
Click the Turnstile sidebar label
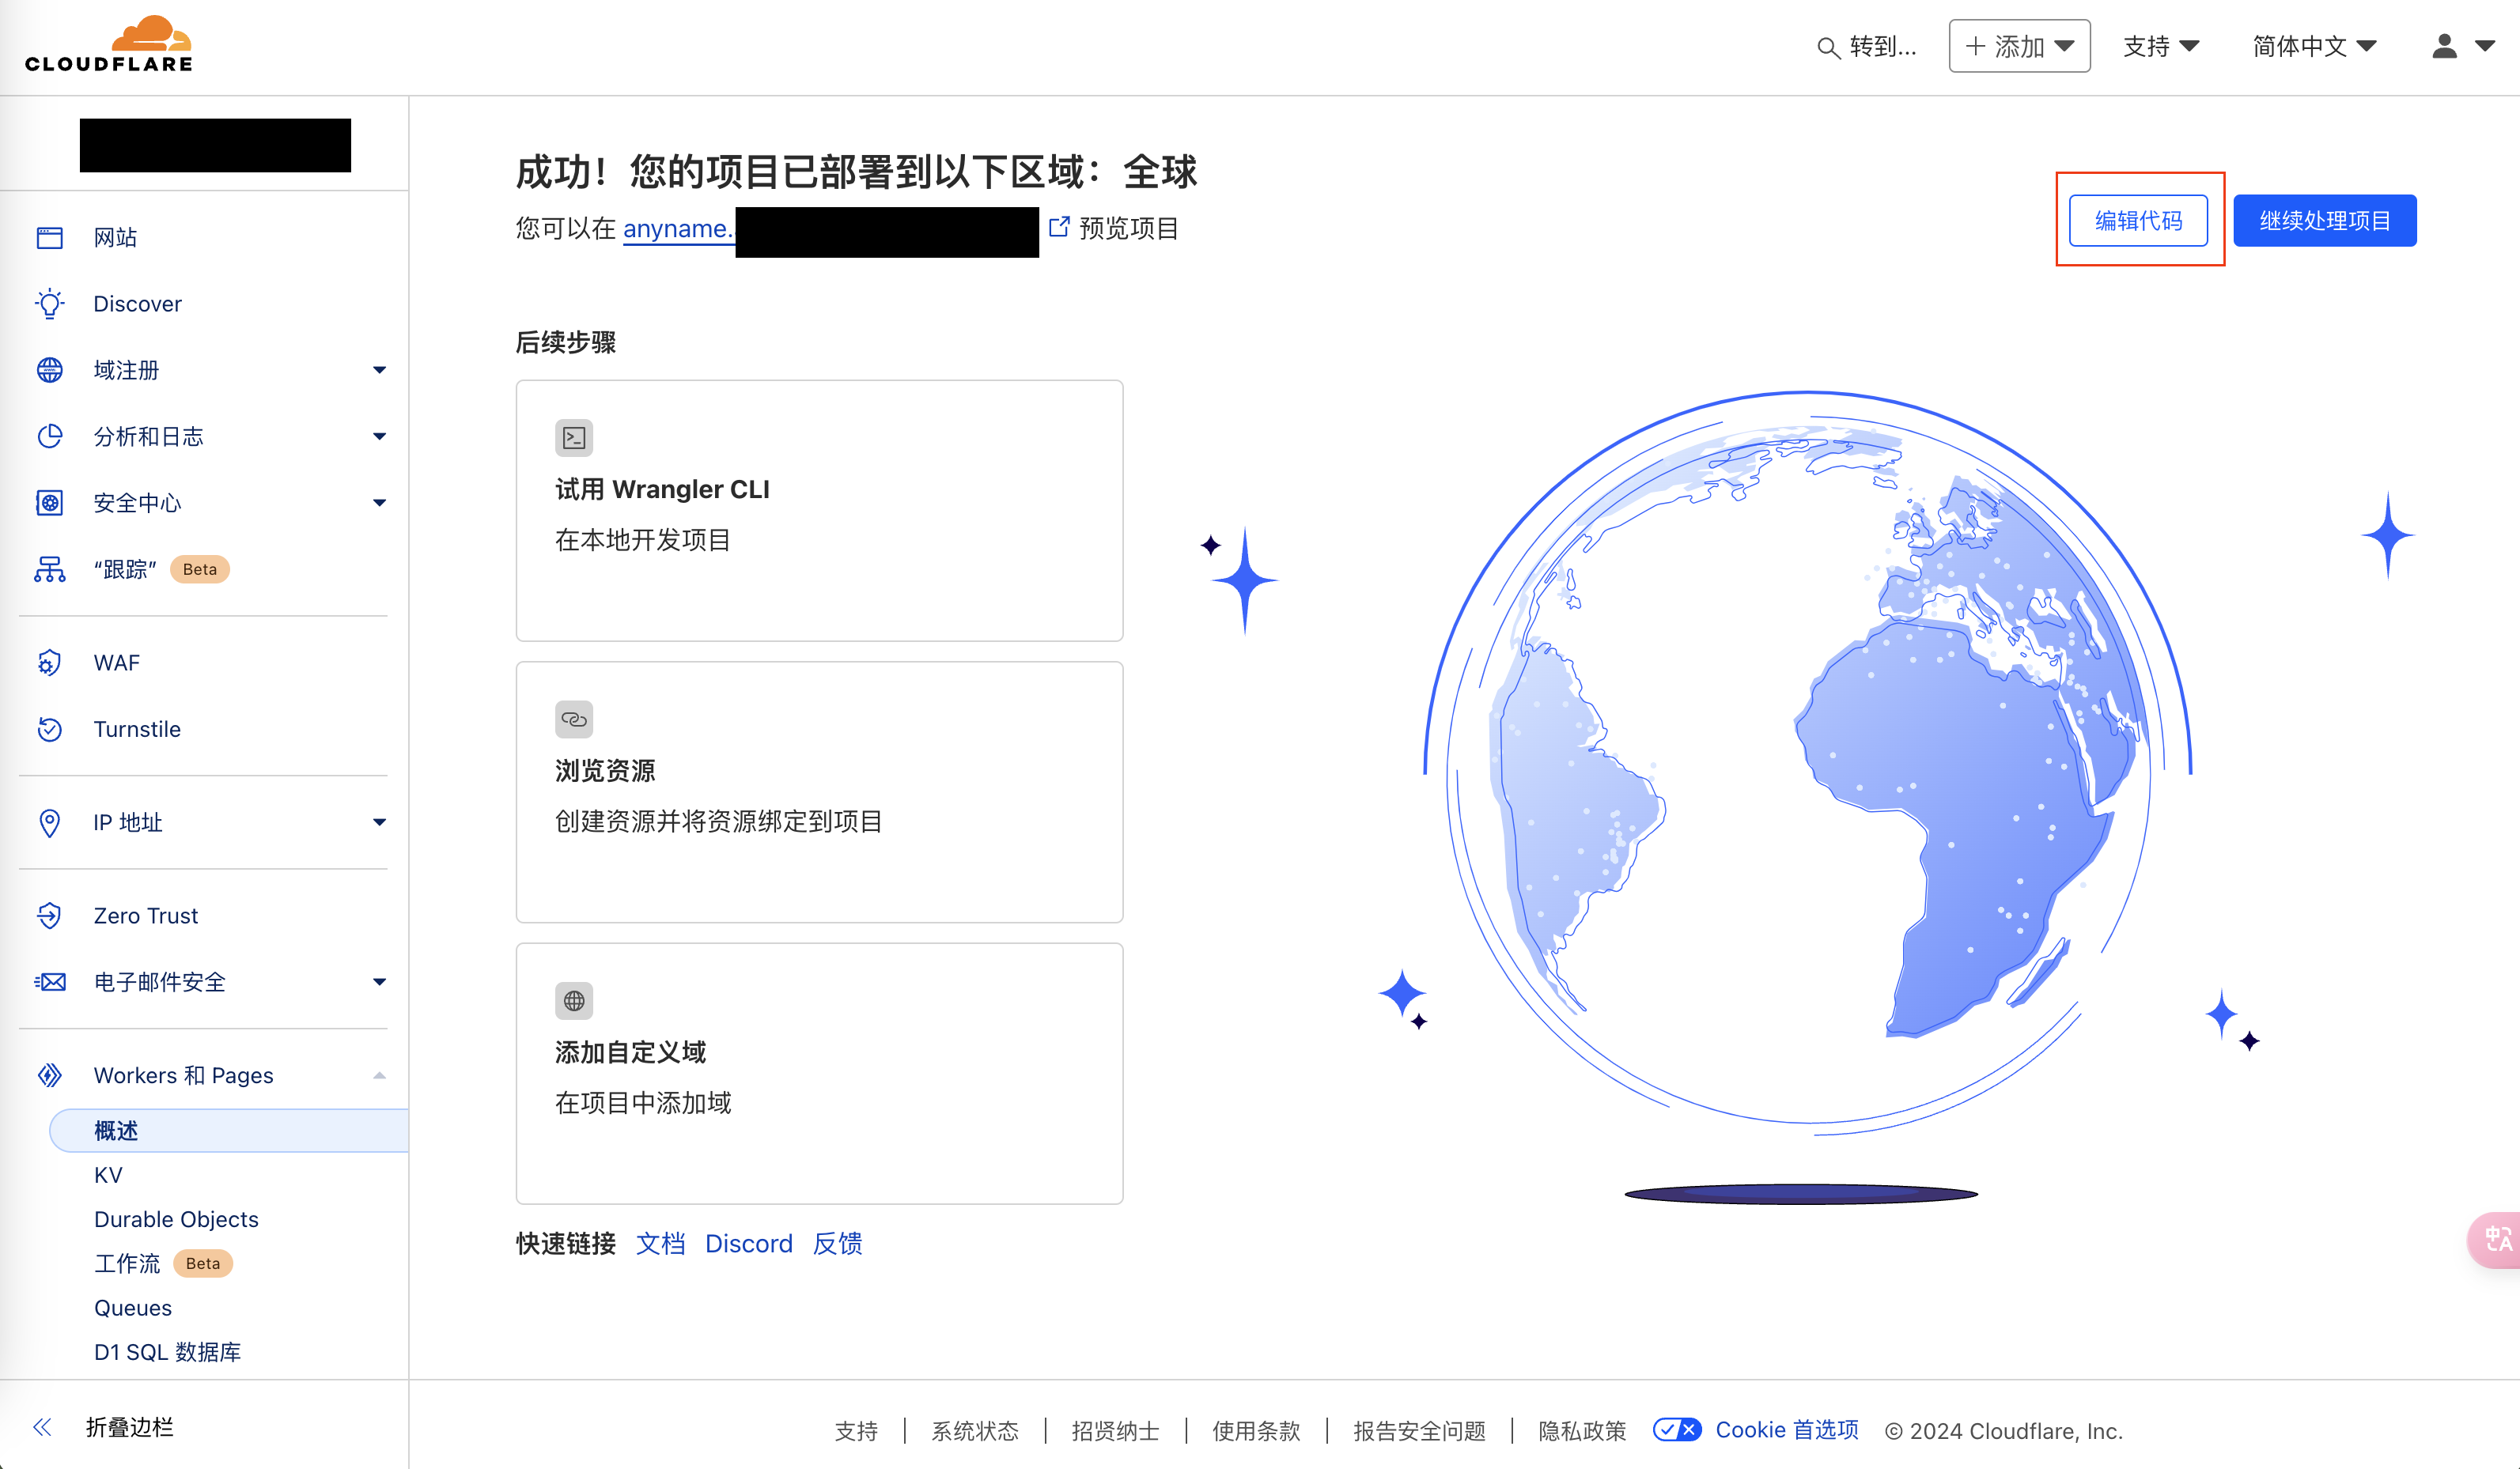click(x=137, y=730)
